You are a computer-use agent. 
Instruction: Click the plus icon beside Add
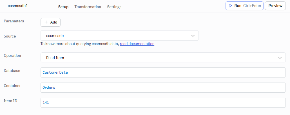pos(46,22)
